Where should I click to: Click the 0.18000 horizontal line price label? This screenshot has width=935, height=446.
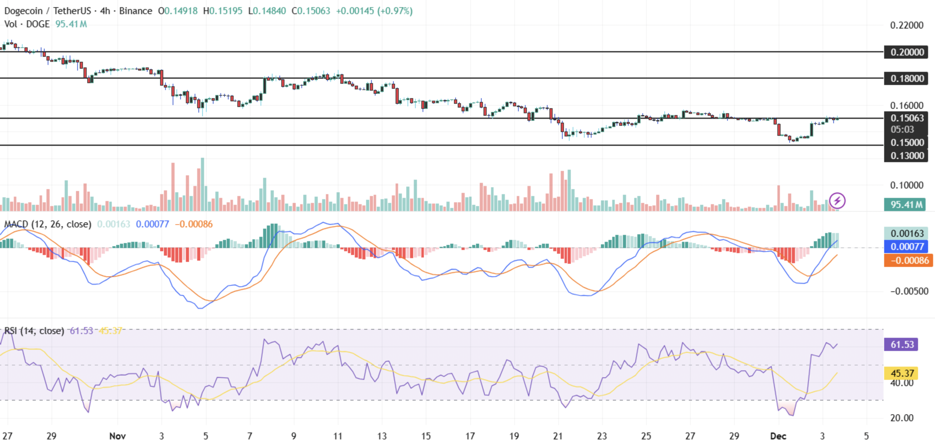(x=906, y=78)
